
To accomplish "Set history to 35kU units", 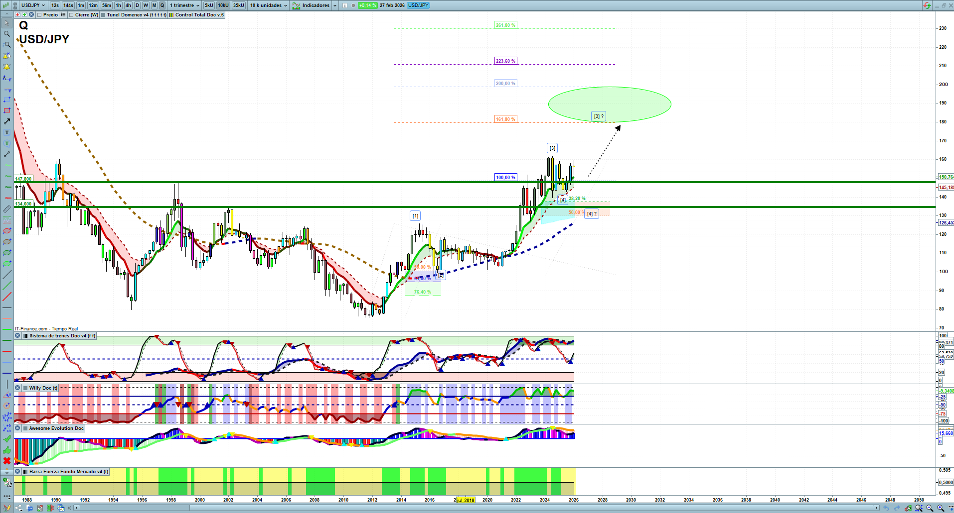I will 239,5.
